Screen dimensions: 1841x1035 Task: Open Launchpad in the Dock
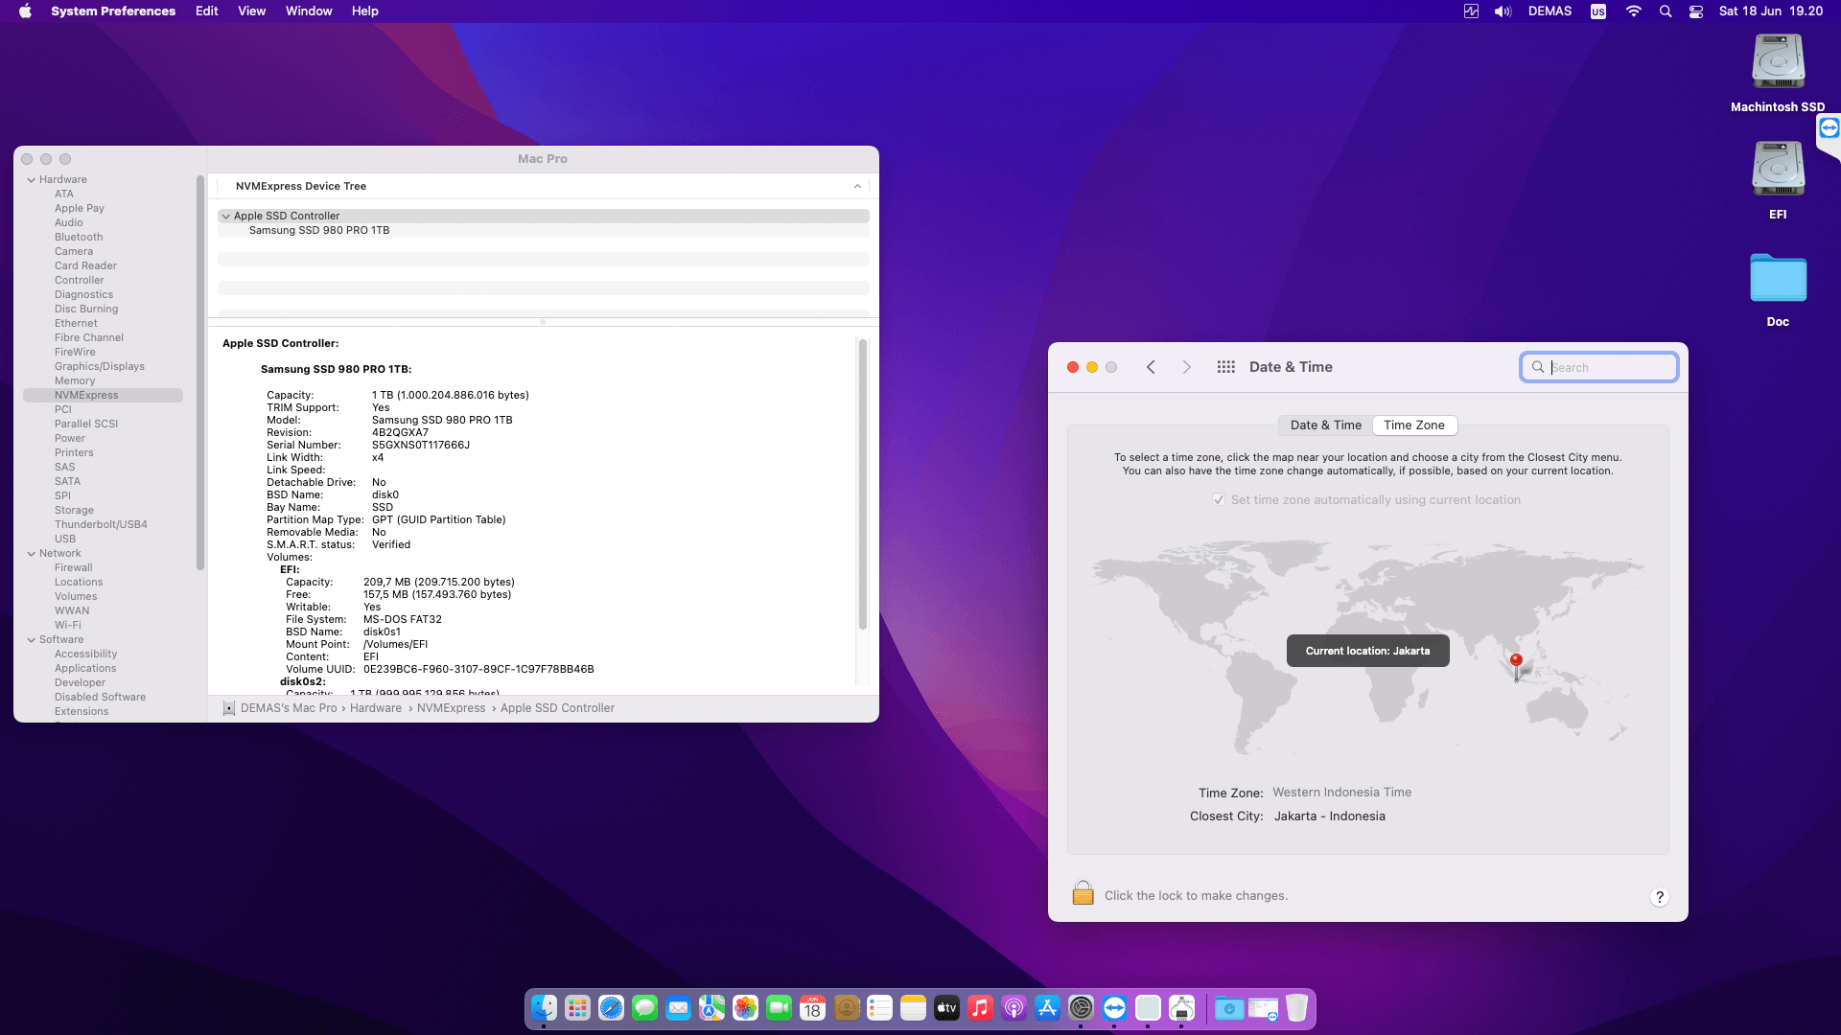point(577,1008)
